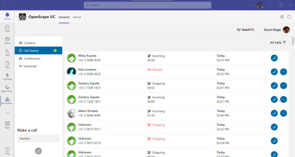Click the call list vertical scrollbar
The height and width of the screenshot is (157, 295).
293,41
